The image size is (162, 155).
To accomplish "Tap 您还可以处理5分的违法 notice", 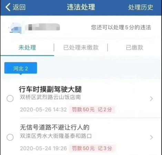I will (x=121, y=27).
